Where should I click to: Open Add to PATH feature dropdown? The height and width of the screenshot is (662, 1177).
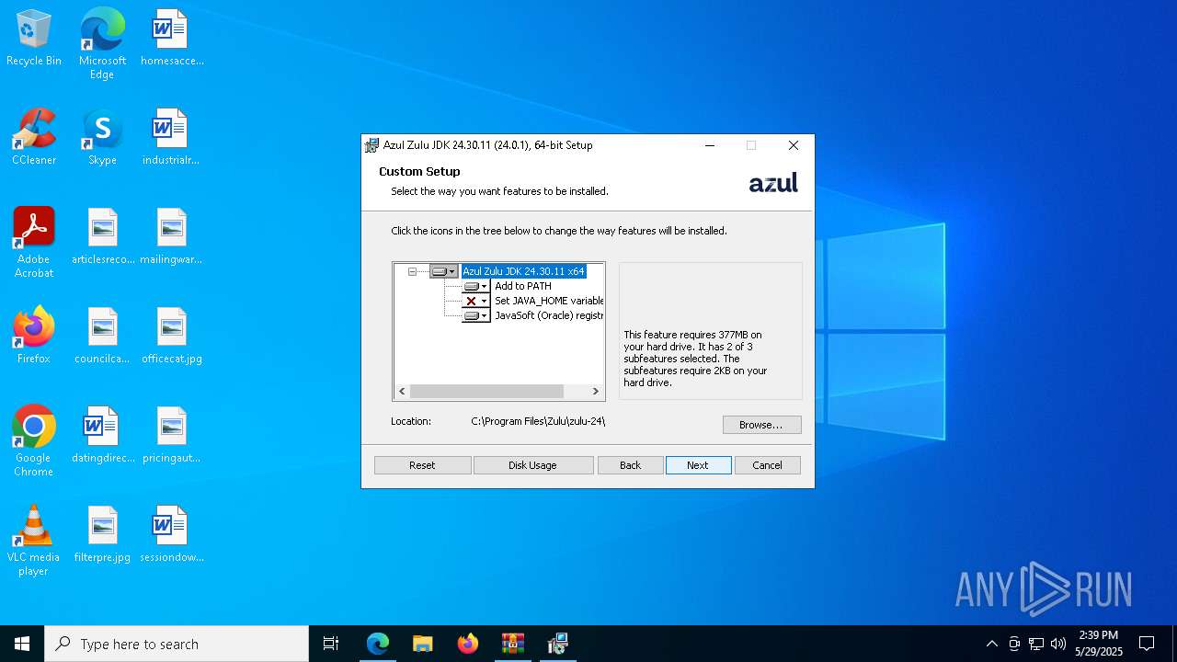[x=476, y=286]
